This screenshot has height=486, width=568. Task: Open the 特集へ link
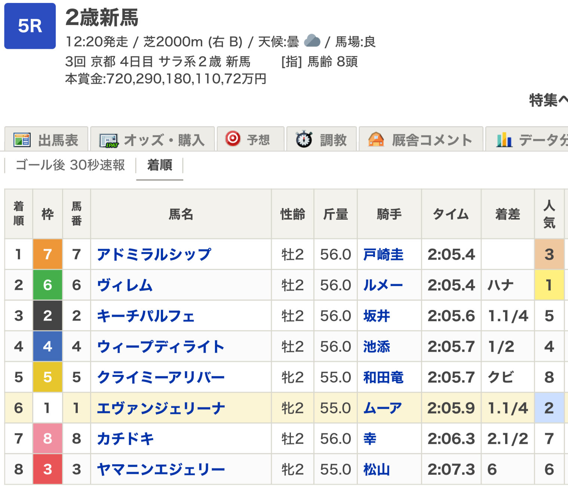coord(548,100)
